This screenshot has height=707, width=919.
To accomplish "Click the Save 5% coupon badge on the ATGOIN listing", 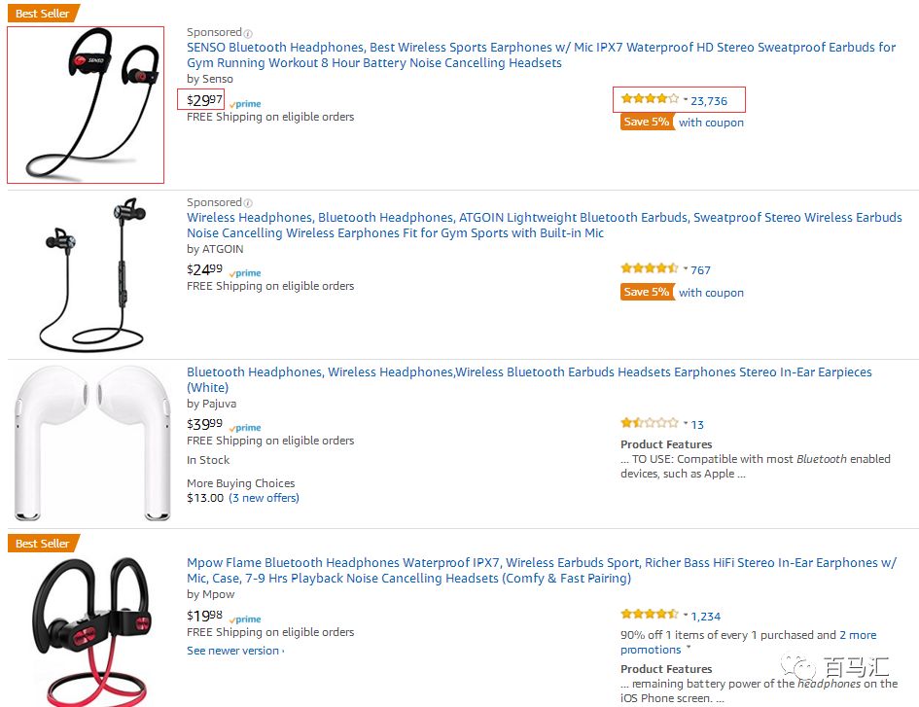I will 646,292.
